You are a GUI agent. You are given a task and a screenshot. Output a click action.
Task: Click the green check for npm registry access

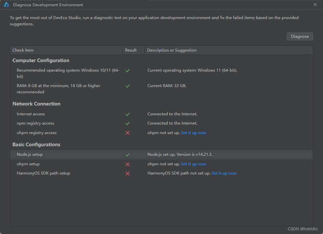pyautogui.click(x=128, y=124)
